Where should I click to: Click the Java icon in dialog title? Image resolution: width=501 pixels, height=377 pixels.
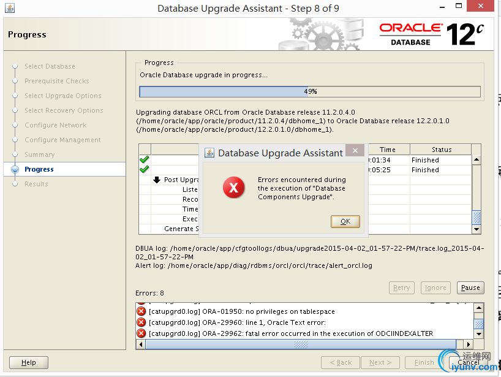pos(209,153)
